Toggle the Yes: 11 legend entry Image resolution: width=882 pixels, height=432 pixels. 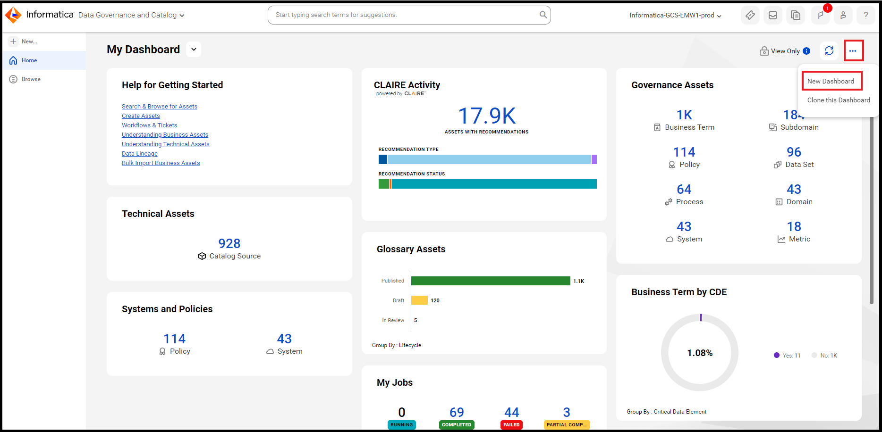click(787, 356)
